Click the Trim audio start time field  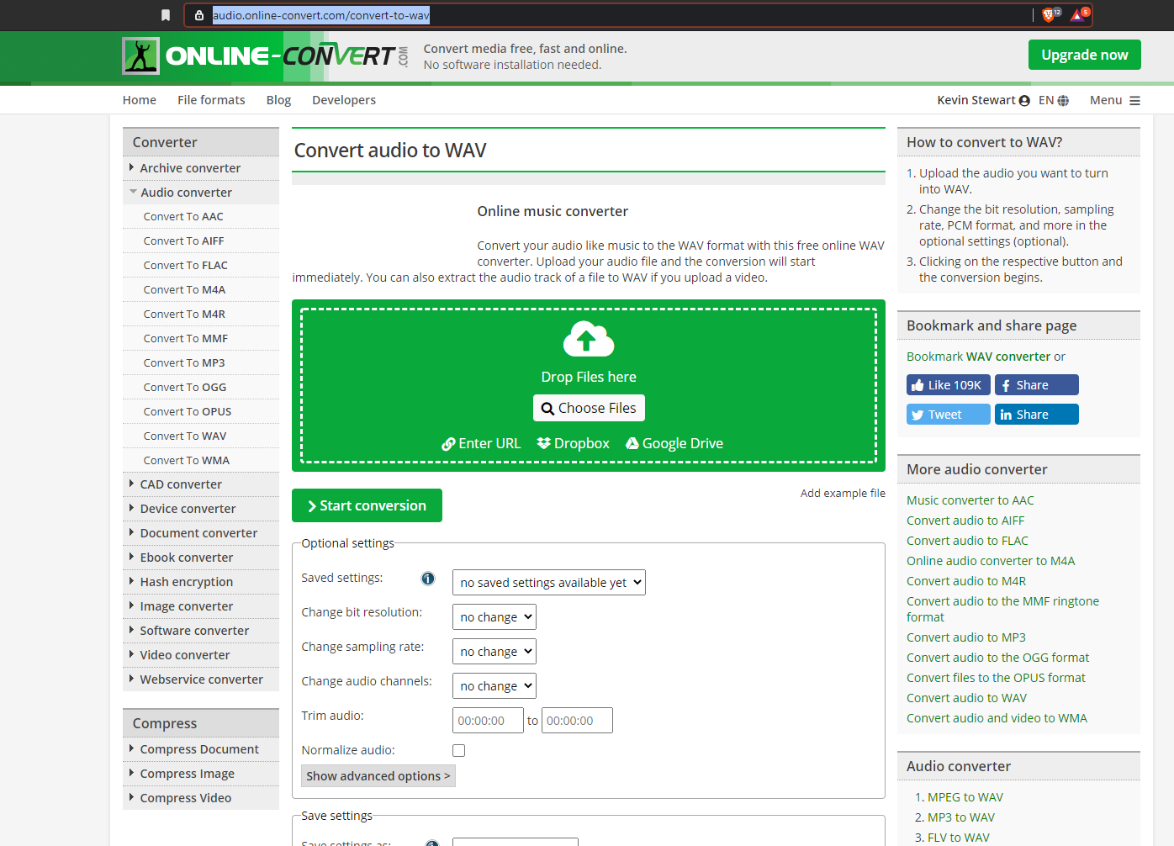click(x=488, y=721)
